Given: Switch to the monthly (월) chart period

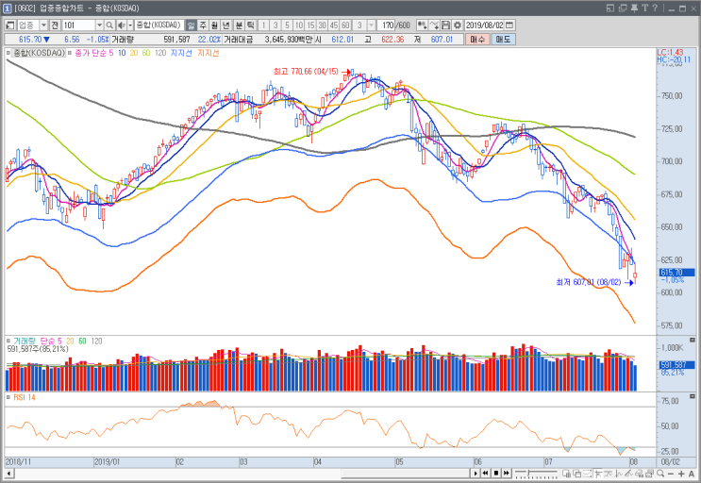Looking at the screenshot, I should (214, 25).
